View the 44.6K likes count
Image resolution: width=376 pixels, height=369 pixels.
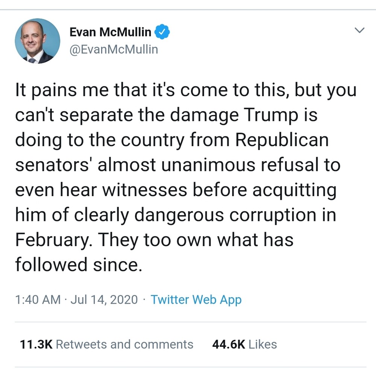229,345
